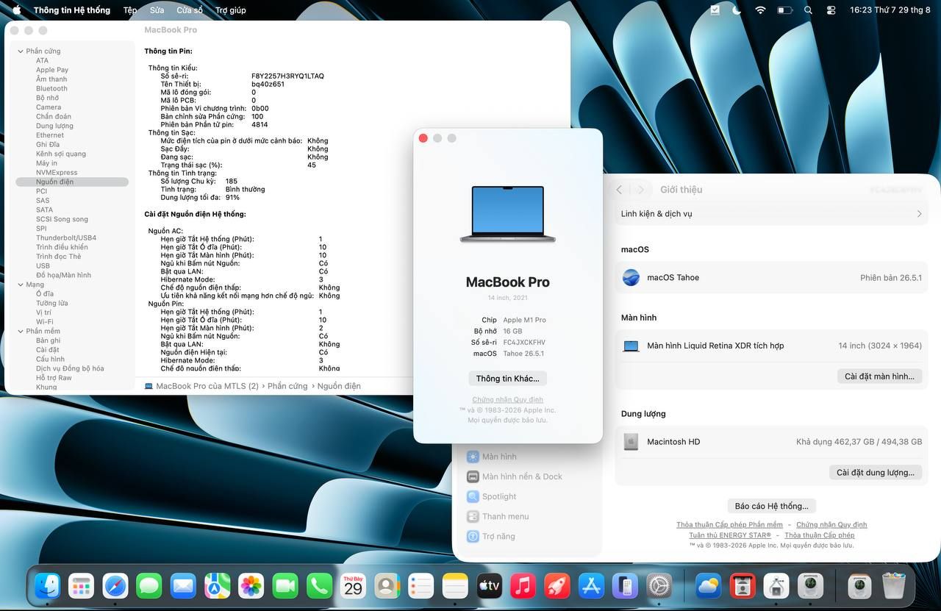The height and width of the screenshot is (611, 941).
Task: Click the Thông tin Khác button
Action: (x=507, y=379)
